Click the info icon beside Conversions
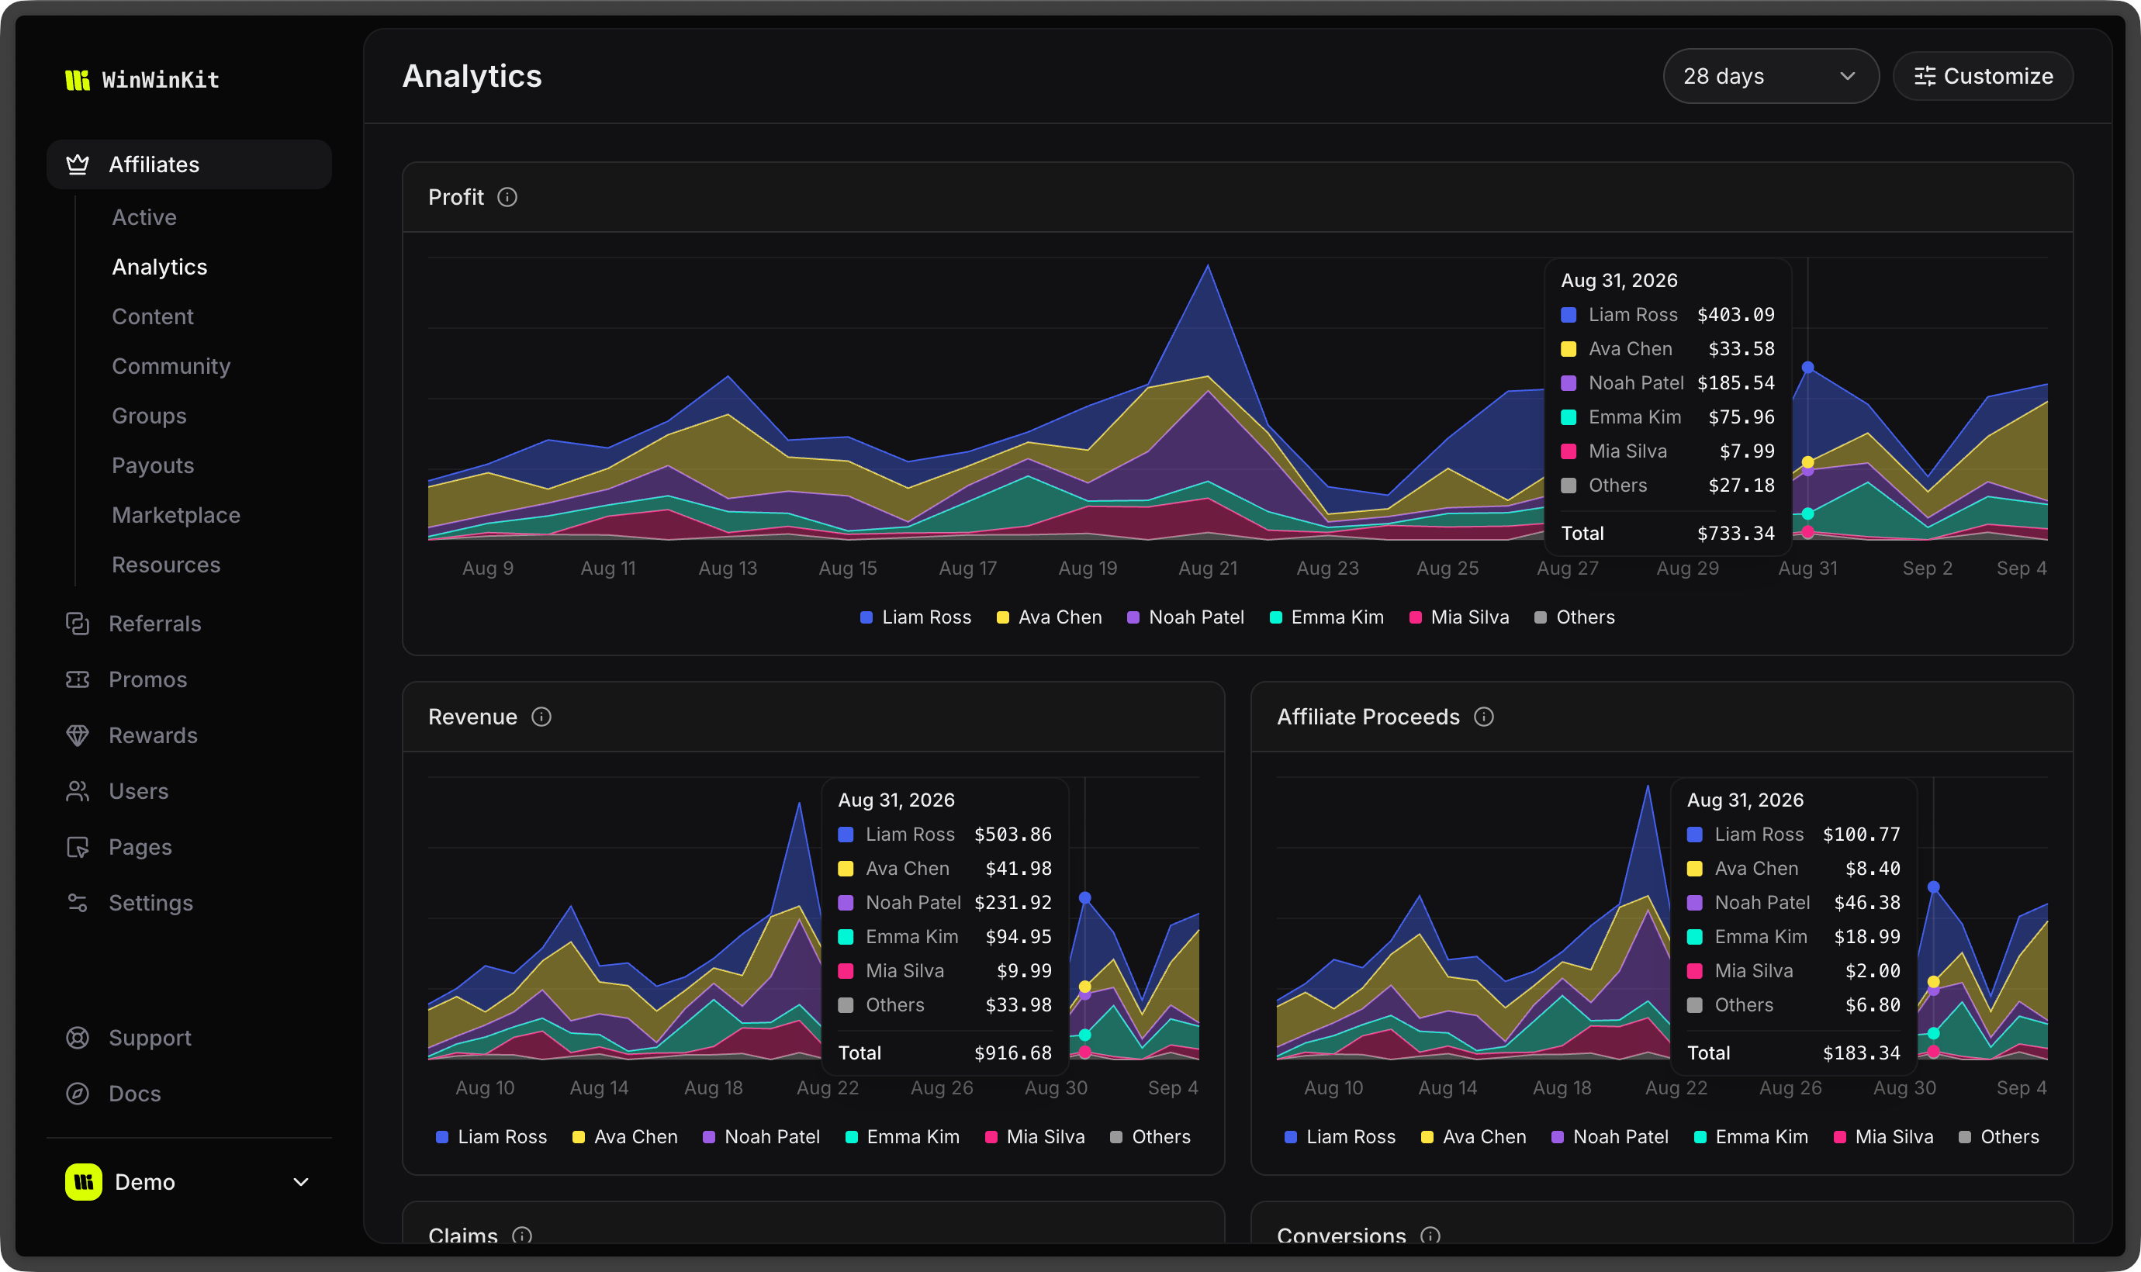Viewport: 2141px width, 1272px height. click(1430, 1236)
